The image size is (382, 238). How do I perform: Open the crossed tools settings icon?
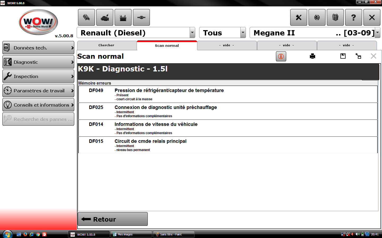pyautogui.click(x=299, y=17)
